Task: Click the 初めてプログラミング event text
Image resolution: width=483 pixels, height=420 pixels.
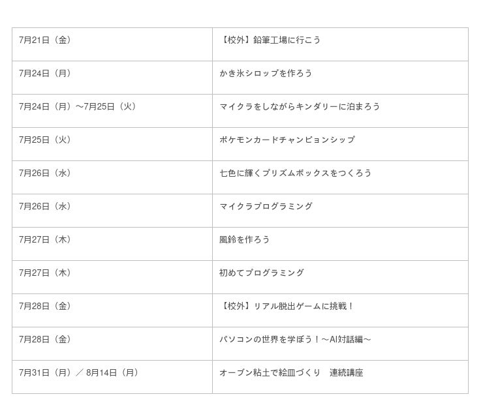Action: pyautogui.click(x=262, y=273)
